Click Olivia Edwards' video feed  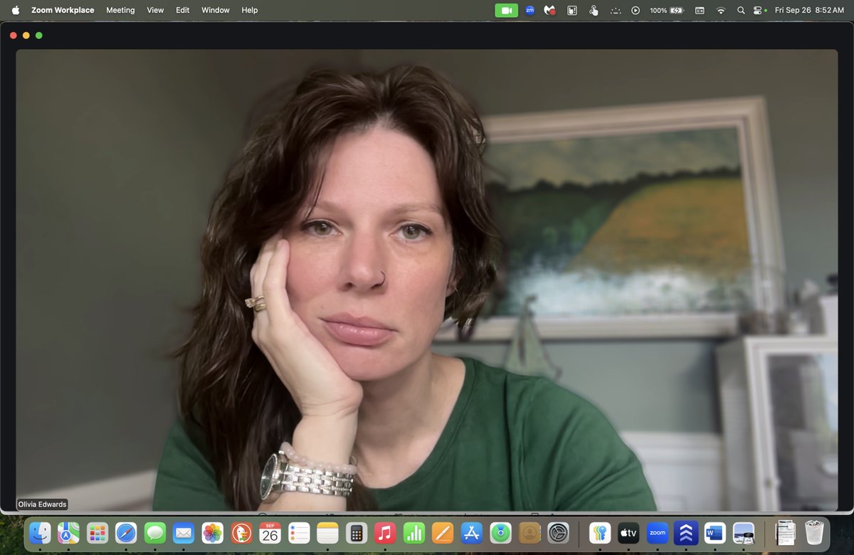(427, 280)
